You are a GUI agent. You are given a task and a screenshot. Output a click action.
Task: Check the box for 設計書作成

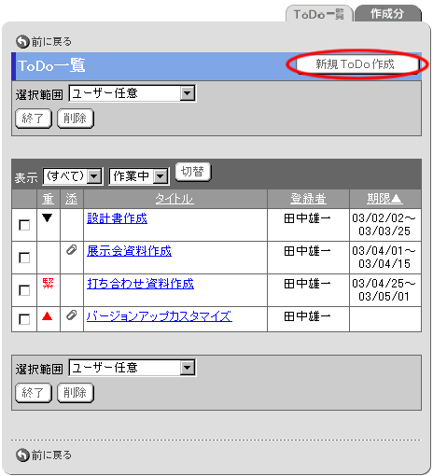pos(24,225)
